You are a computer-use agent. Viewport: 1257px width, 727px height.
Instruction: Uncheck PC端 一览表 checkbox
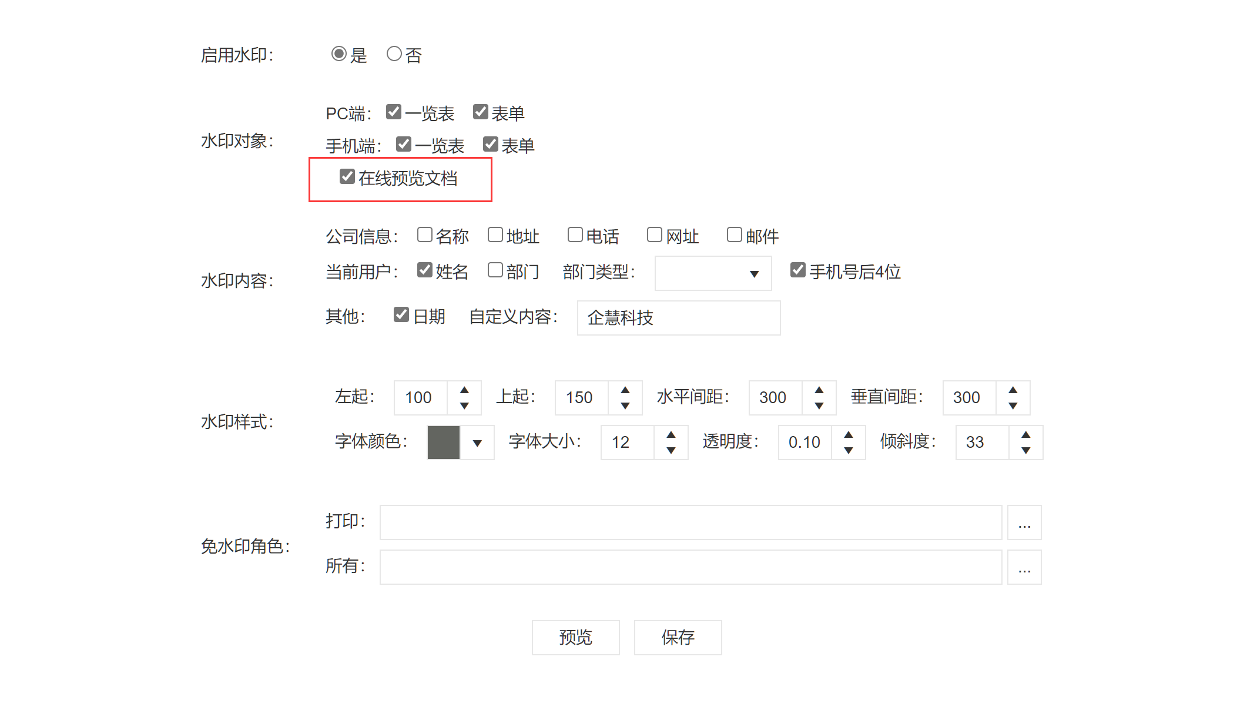coord(393,112)
